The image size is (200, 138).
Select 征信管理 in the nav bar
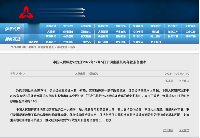point(138,32)
